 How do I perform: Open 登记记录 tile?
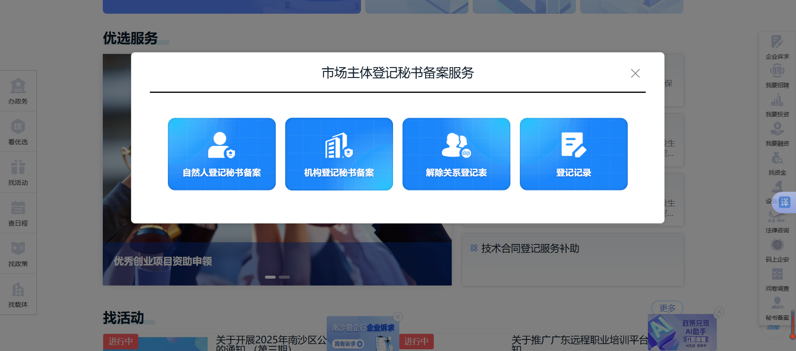click(x=573, y=154)
